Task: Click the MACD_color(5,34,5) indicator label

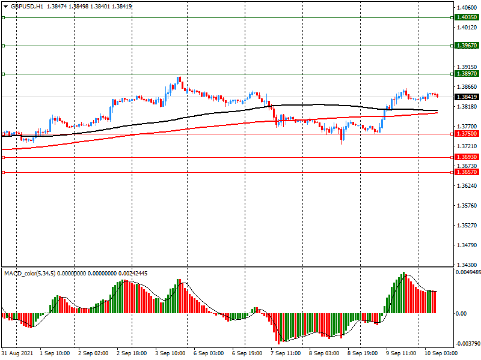Action: click(x=29, y=274)
